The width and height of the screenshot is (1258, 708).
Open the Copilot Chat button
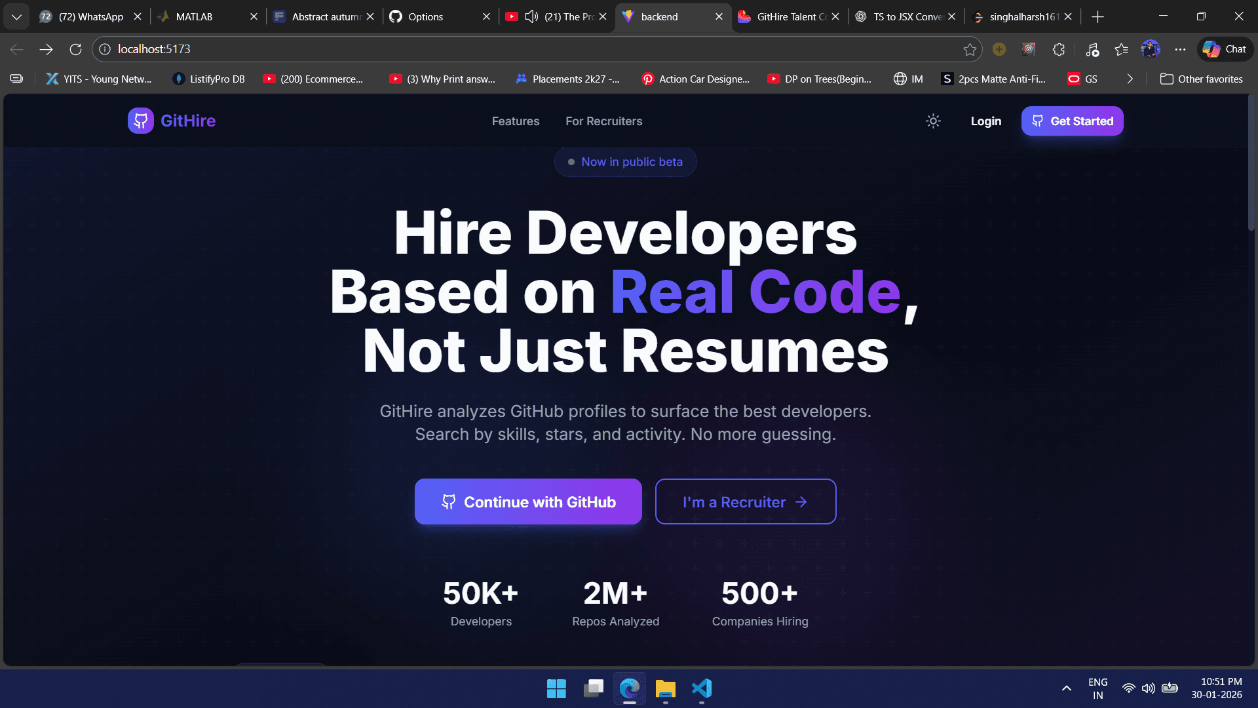point(1225,49)
